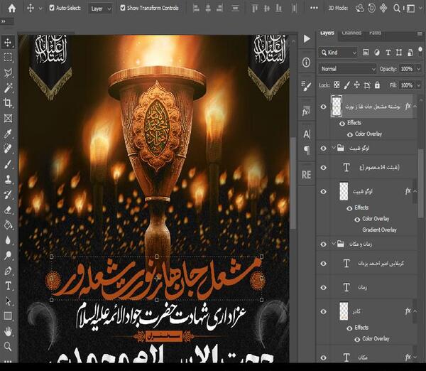The height and width of the screenshot is (371, 426).
Task: Switch to the Channels tab
Action: 351,33
